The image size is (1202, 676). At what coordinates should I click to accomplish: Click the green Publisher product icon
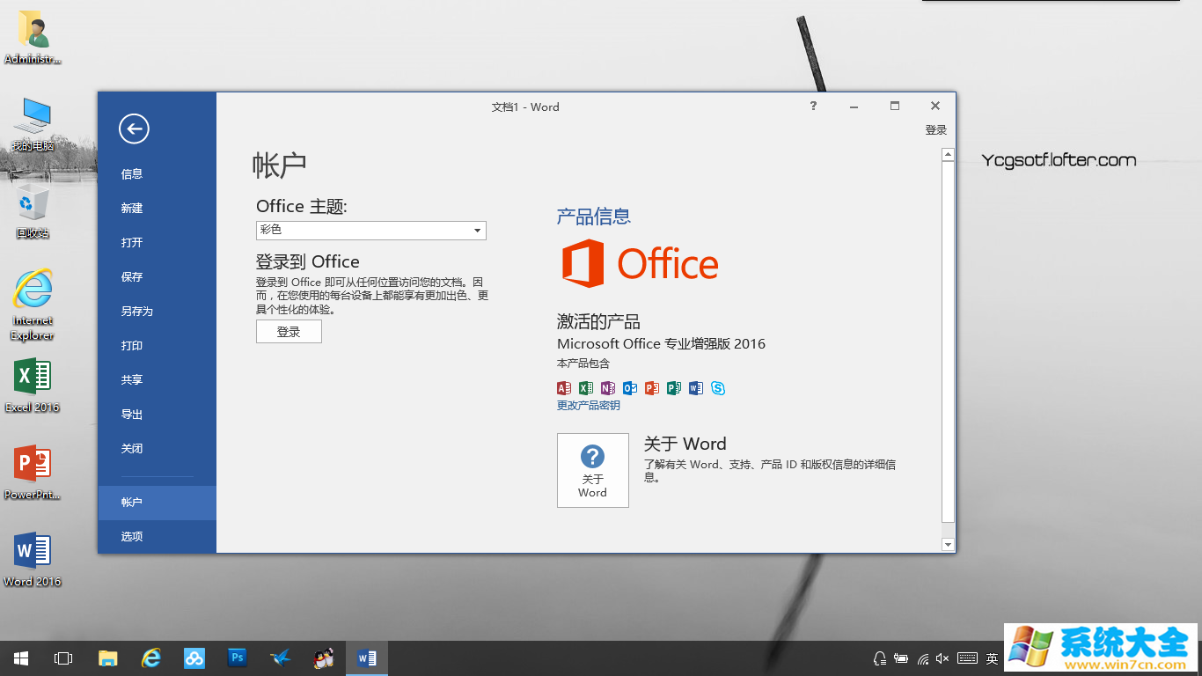click(x=674, y=388)
